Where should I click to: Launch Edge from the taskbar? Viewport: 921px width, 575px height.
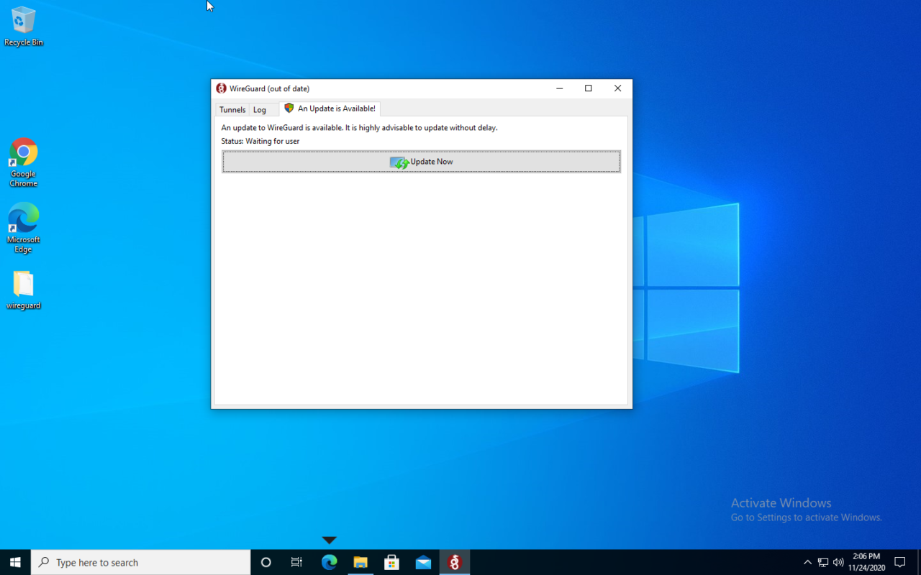[329, 562]
